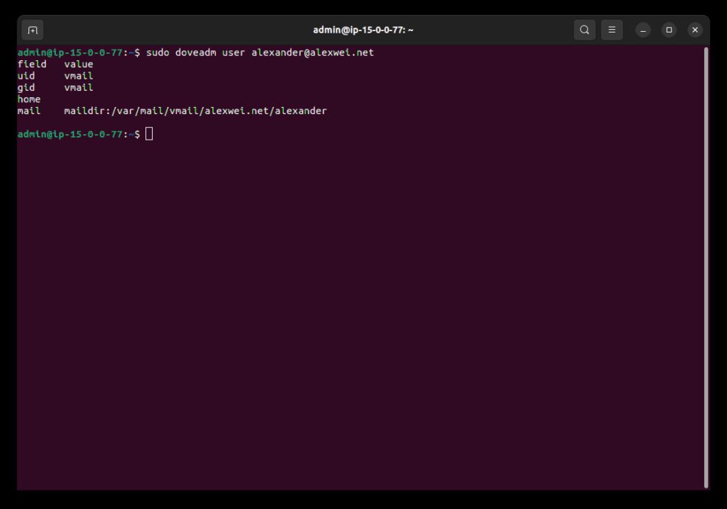Maximize the terminal window
Image resolution: width=727 pixels, height=509 pixels.
coord(669,30)
